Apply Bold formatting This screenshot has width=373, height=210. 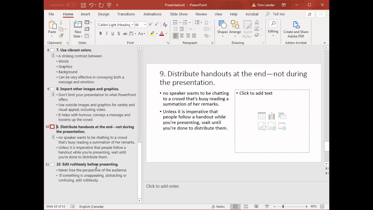click(x=101, y=34)
